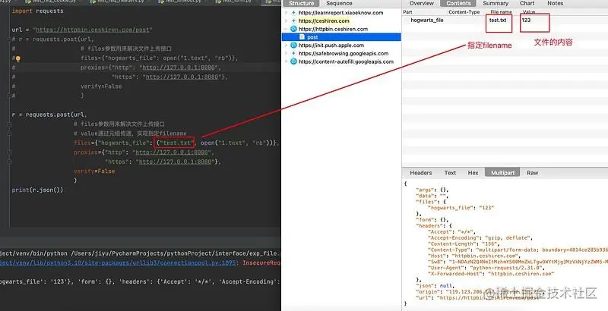Image resolution: width=608 pixels, height=311 pixels.
Task: Click the host icon beside https://ceshiren.com
Action: pyautogui.click(x=293, y=21)
